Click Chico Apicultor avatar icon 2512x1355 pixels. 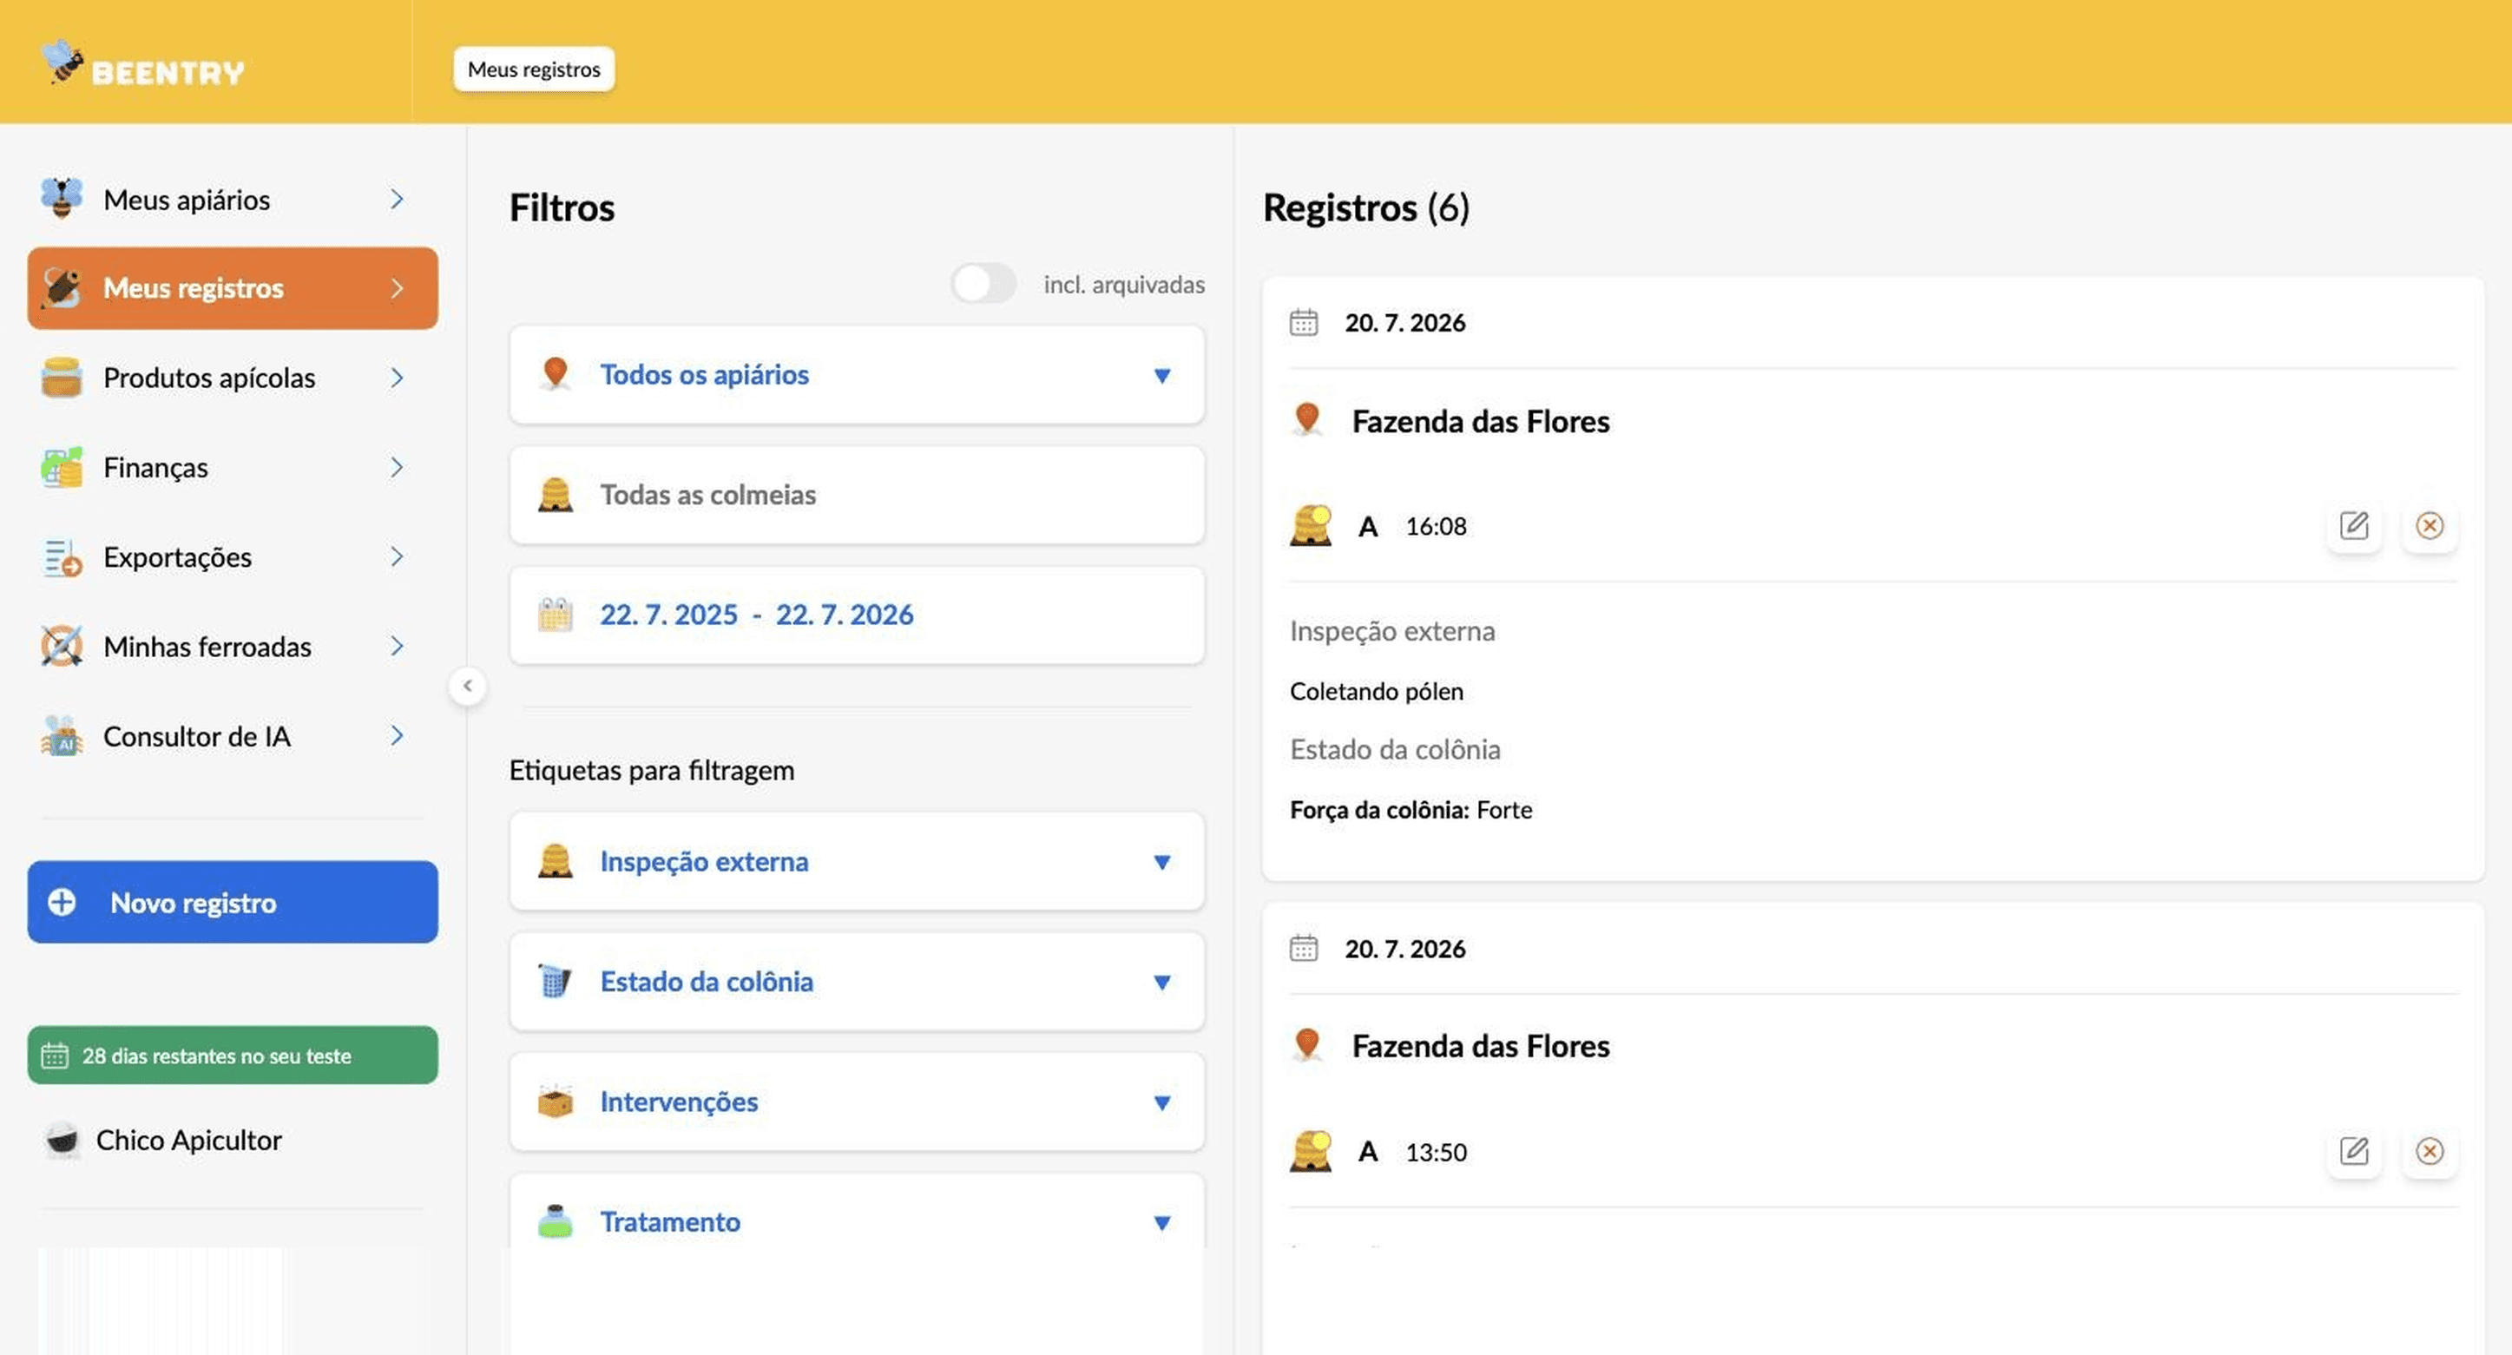[62, 1140]
